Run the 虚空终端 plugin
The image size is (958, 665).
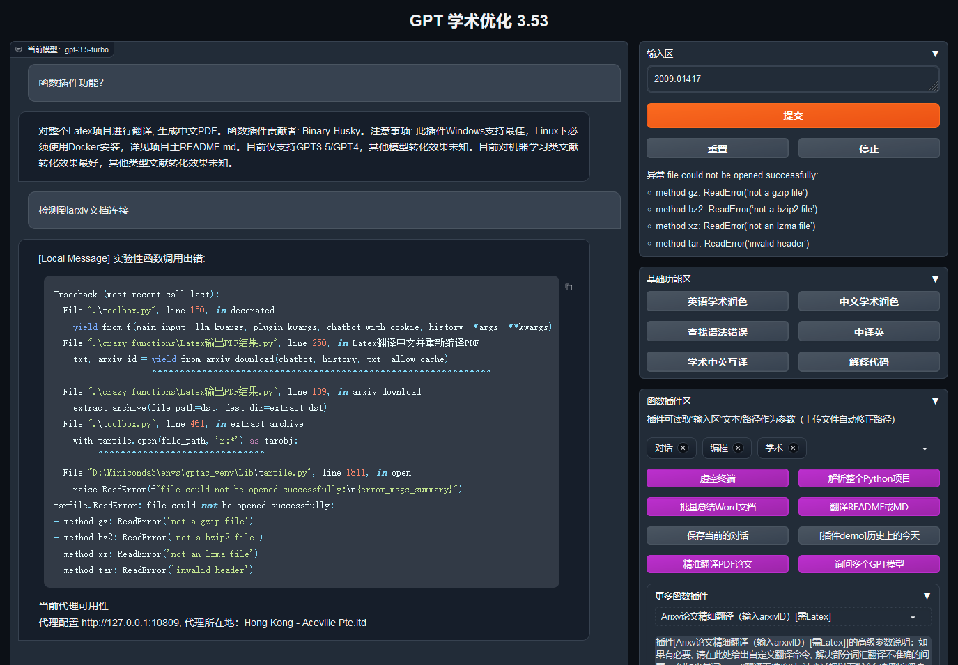pyautogui.click(x=717, y=478)
